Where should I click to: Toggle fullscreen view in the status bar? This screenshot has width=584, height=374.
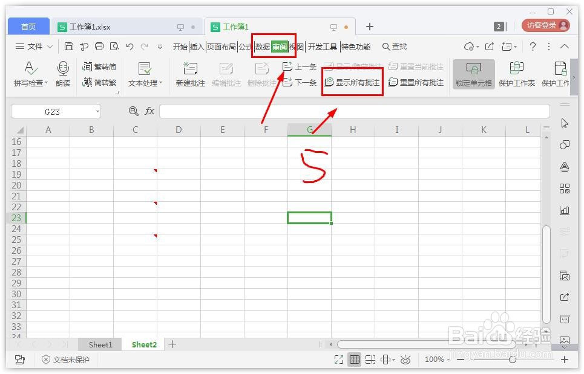tap(339, 359)
